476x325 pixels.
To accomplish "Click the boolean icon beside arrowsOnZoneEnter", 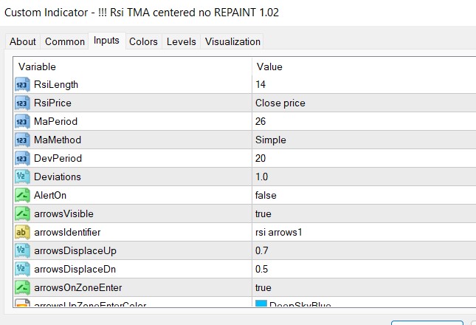I will 22,288.
